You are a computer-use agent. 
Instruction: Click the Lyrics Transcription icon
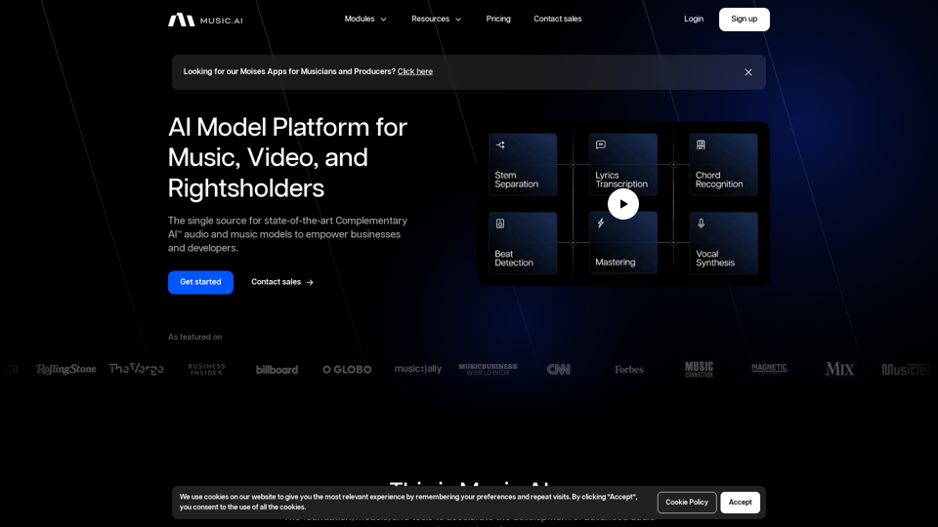pyautogui.click(x=601, y=144)
